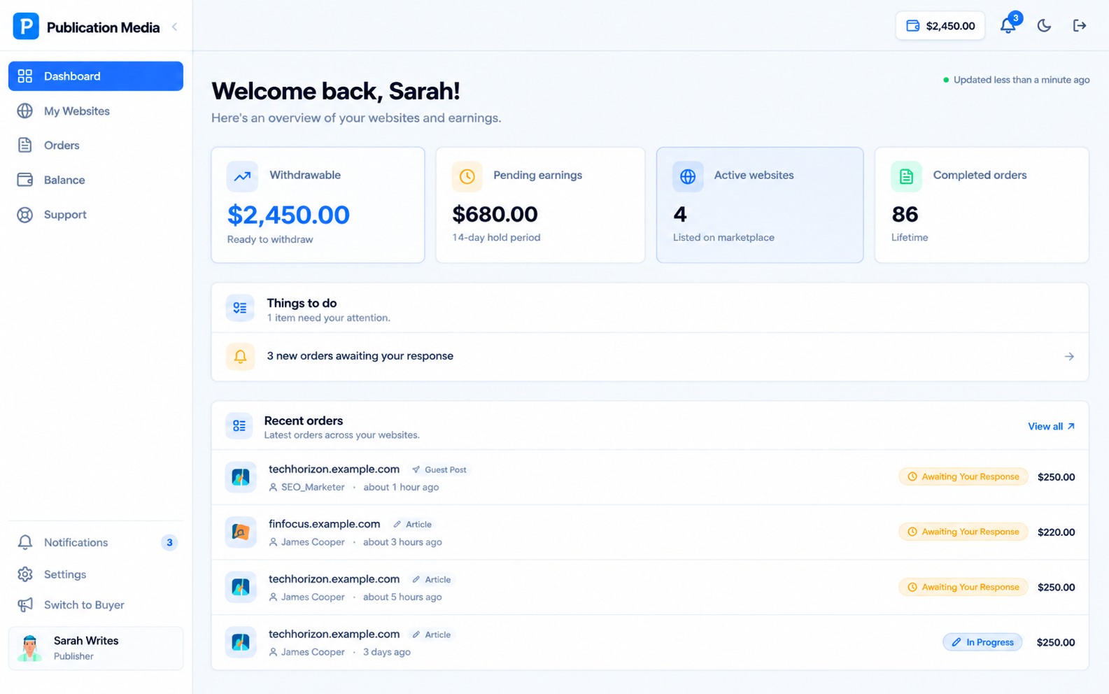1109x694 pixels.
Task: Click Awaiting Your Response on $220.00 order
Action: click(963, 532)
